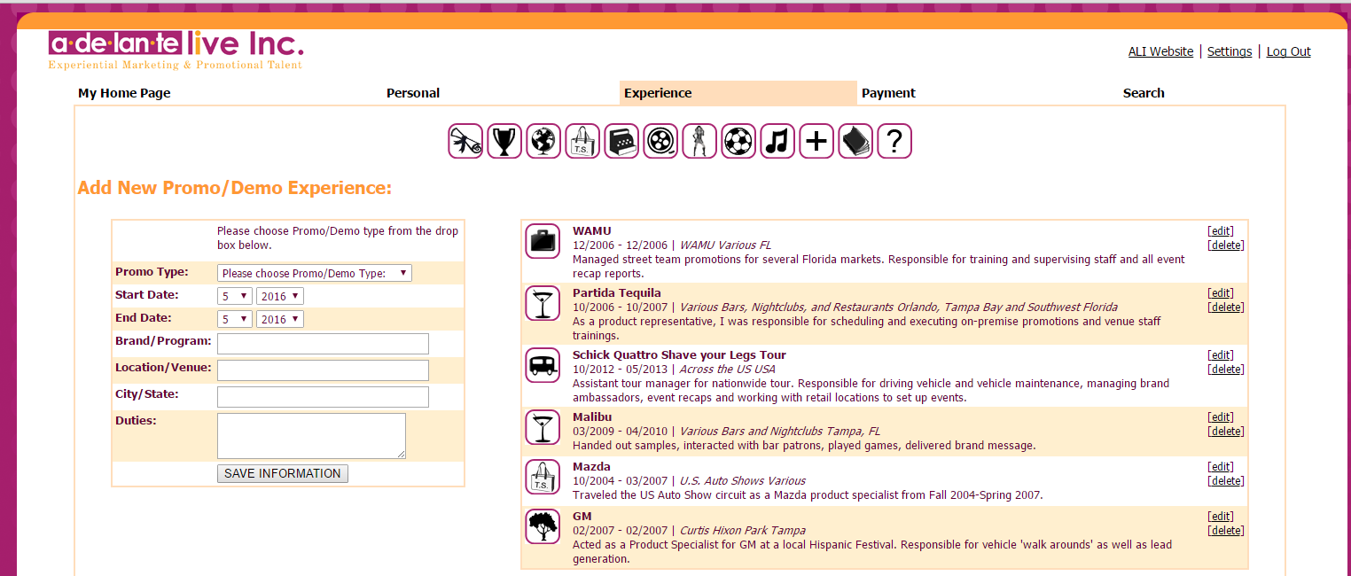Switch to the Search tab
1351x576 pixels.
click(x=1144, y=93)
